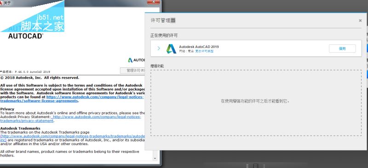The image size is (368, 168).
Task: Click the scroll down arrow in About text
Action: [x=155, y=158]
